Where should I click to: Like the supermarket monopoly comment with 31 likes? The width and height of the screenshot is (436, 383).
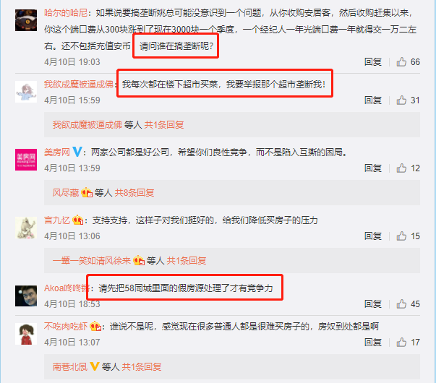point(401,100)
